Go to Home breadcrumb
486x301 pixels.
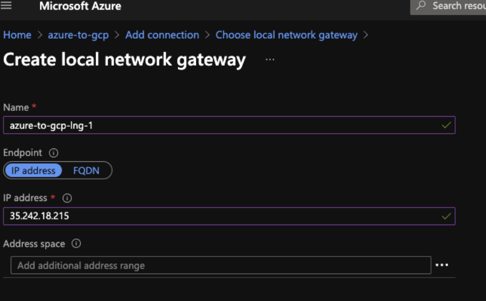(17, 35)
